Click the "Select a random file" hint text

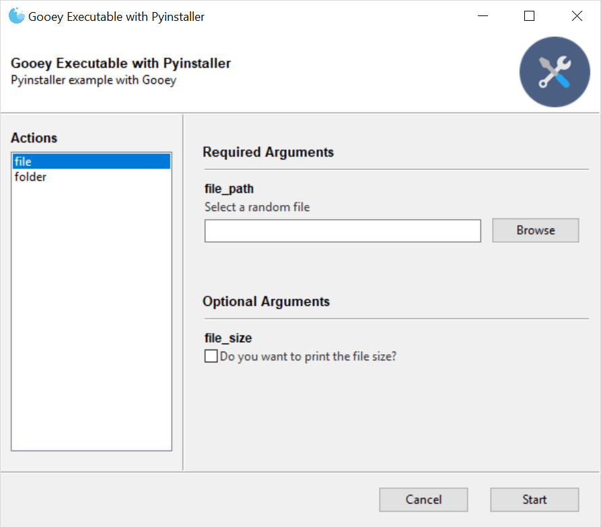click(256, 207)
